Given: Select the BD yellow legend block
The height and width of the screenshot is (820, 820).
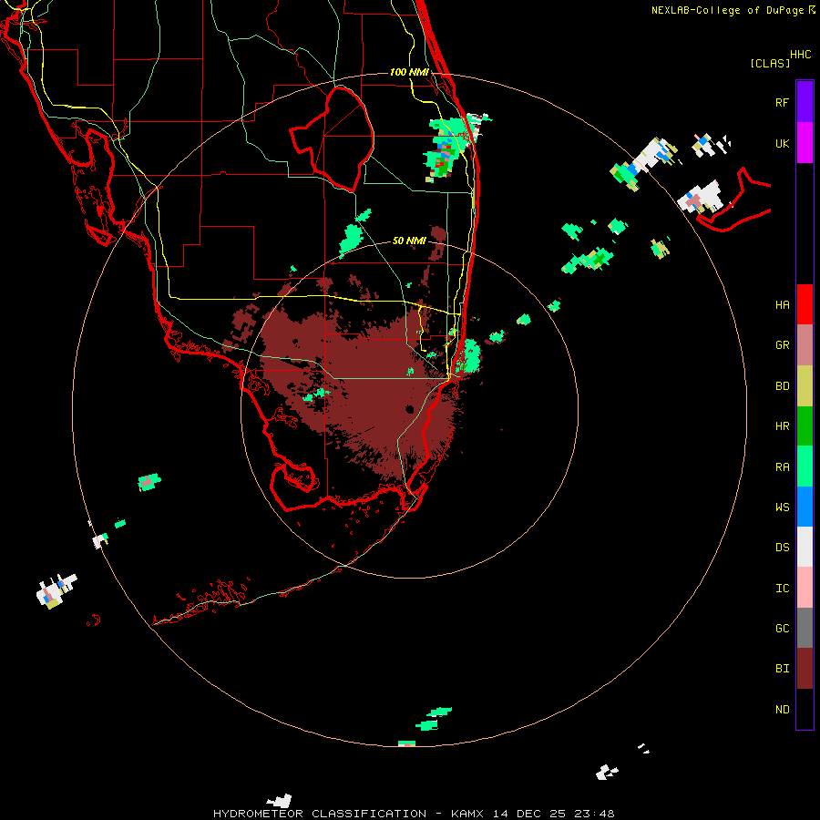Looking at the screenshot, I should coord(805,385).
